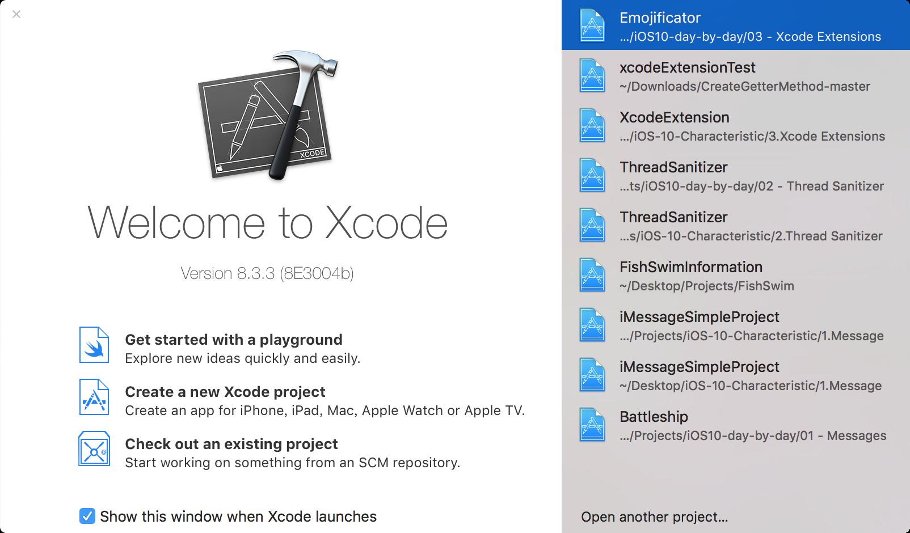This screenshot has height=533, width=910.
Task: Click the Welcome to Xcode heading
Action: pyautogui.click(x=268, y=223)
